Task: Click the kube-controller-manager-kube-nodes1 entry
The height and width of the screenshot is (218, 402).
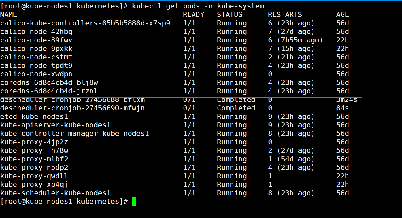Action: (x=75, y=134)
